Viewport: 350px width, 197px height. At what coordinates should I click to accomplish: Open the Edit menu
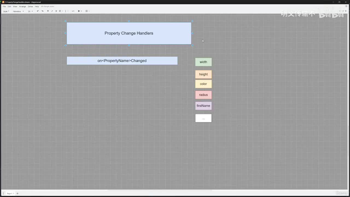9,6
